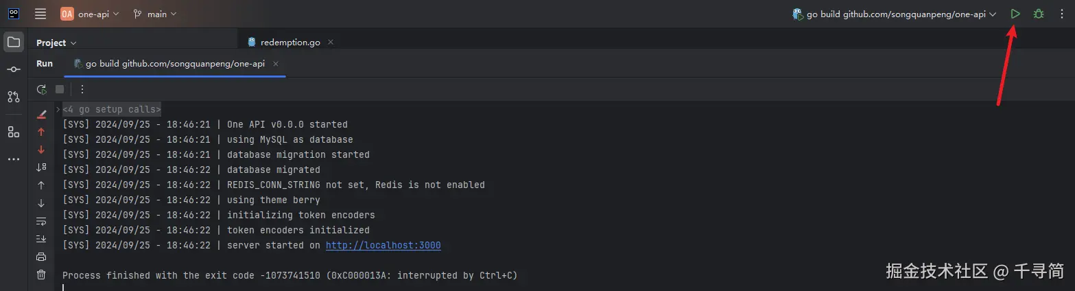This screenshot has height=291, width=1075.
Task: Open the hamburger main menu
Action: [x=40, y=14]
